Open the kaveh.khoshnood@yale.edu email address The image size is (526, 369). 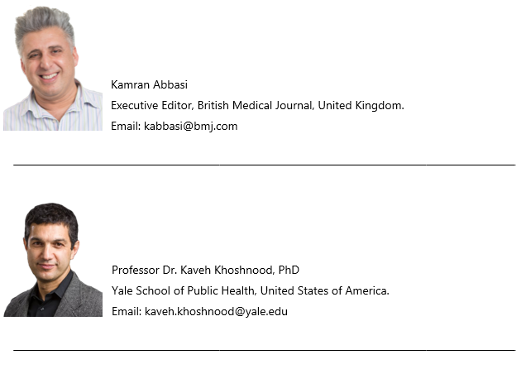coord(216,312)
